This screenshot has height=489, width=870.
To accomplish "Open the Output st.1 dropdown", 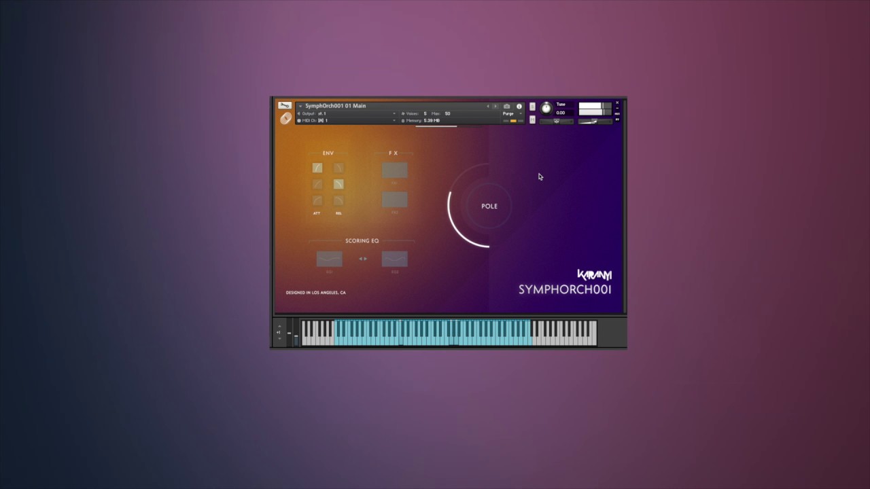I will point(346,113).
